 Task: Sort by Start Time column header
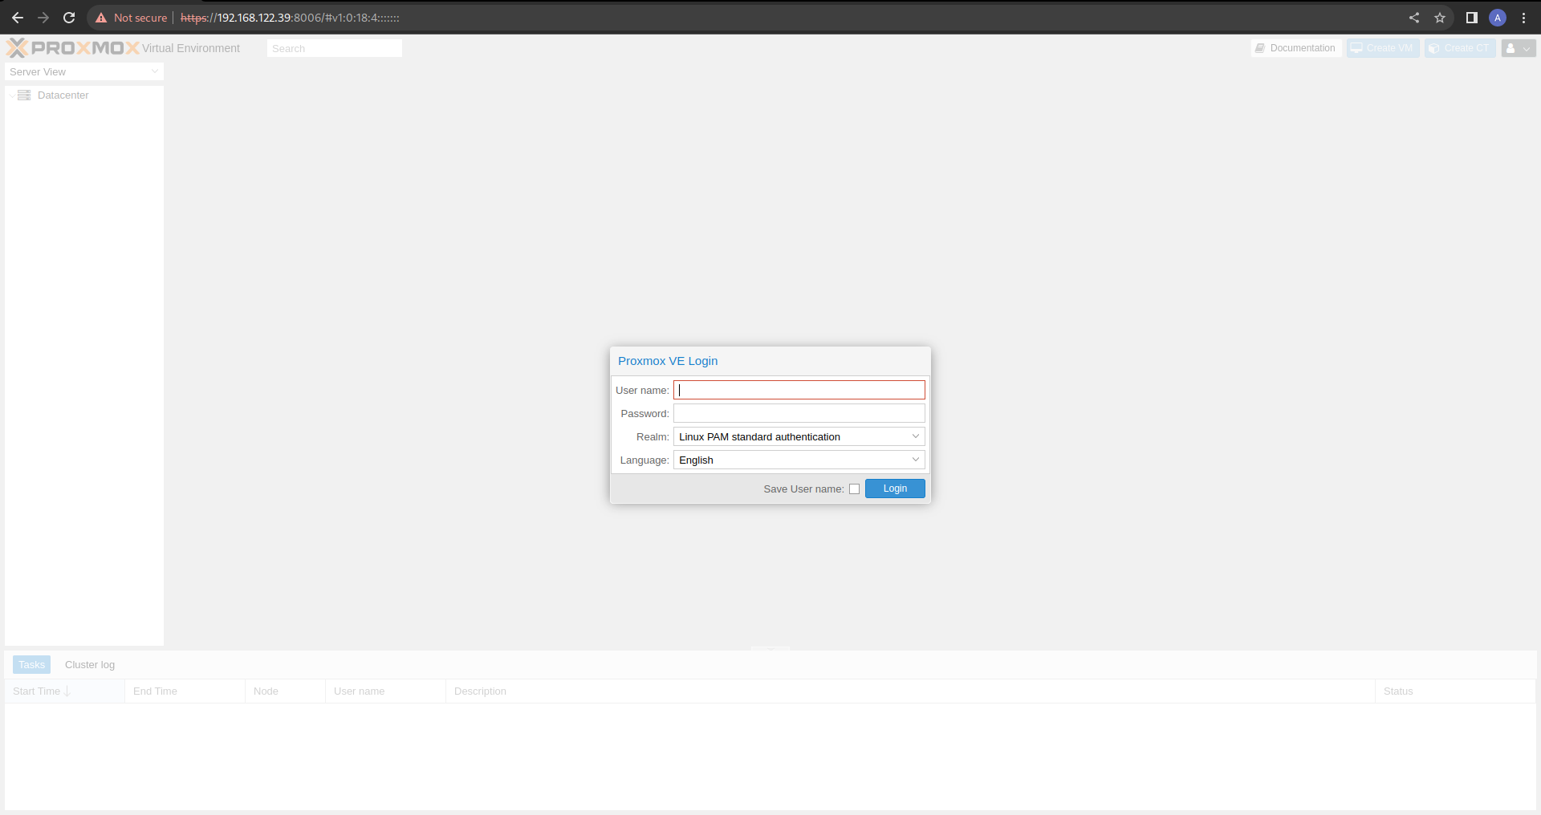pos(65,691)
